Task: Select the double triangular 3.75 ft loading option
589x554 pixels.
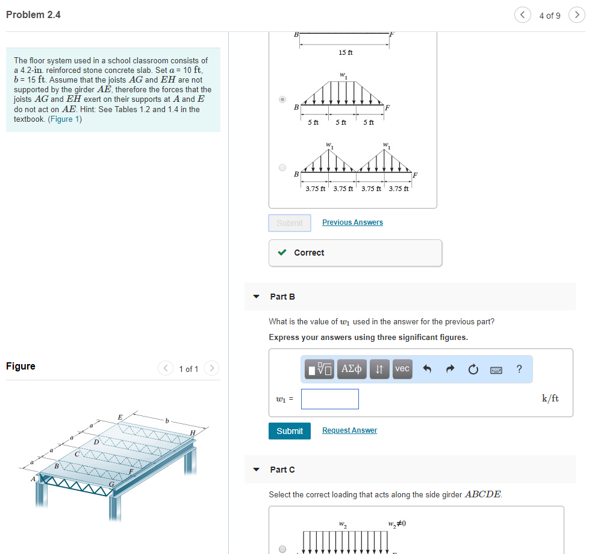Action: [282, 168]
